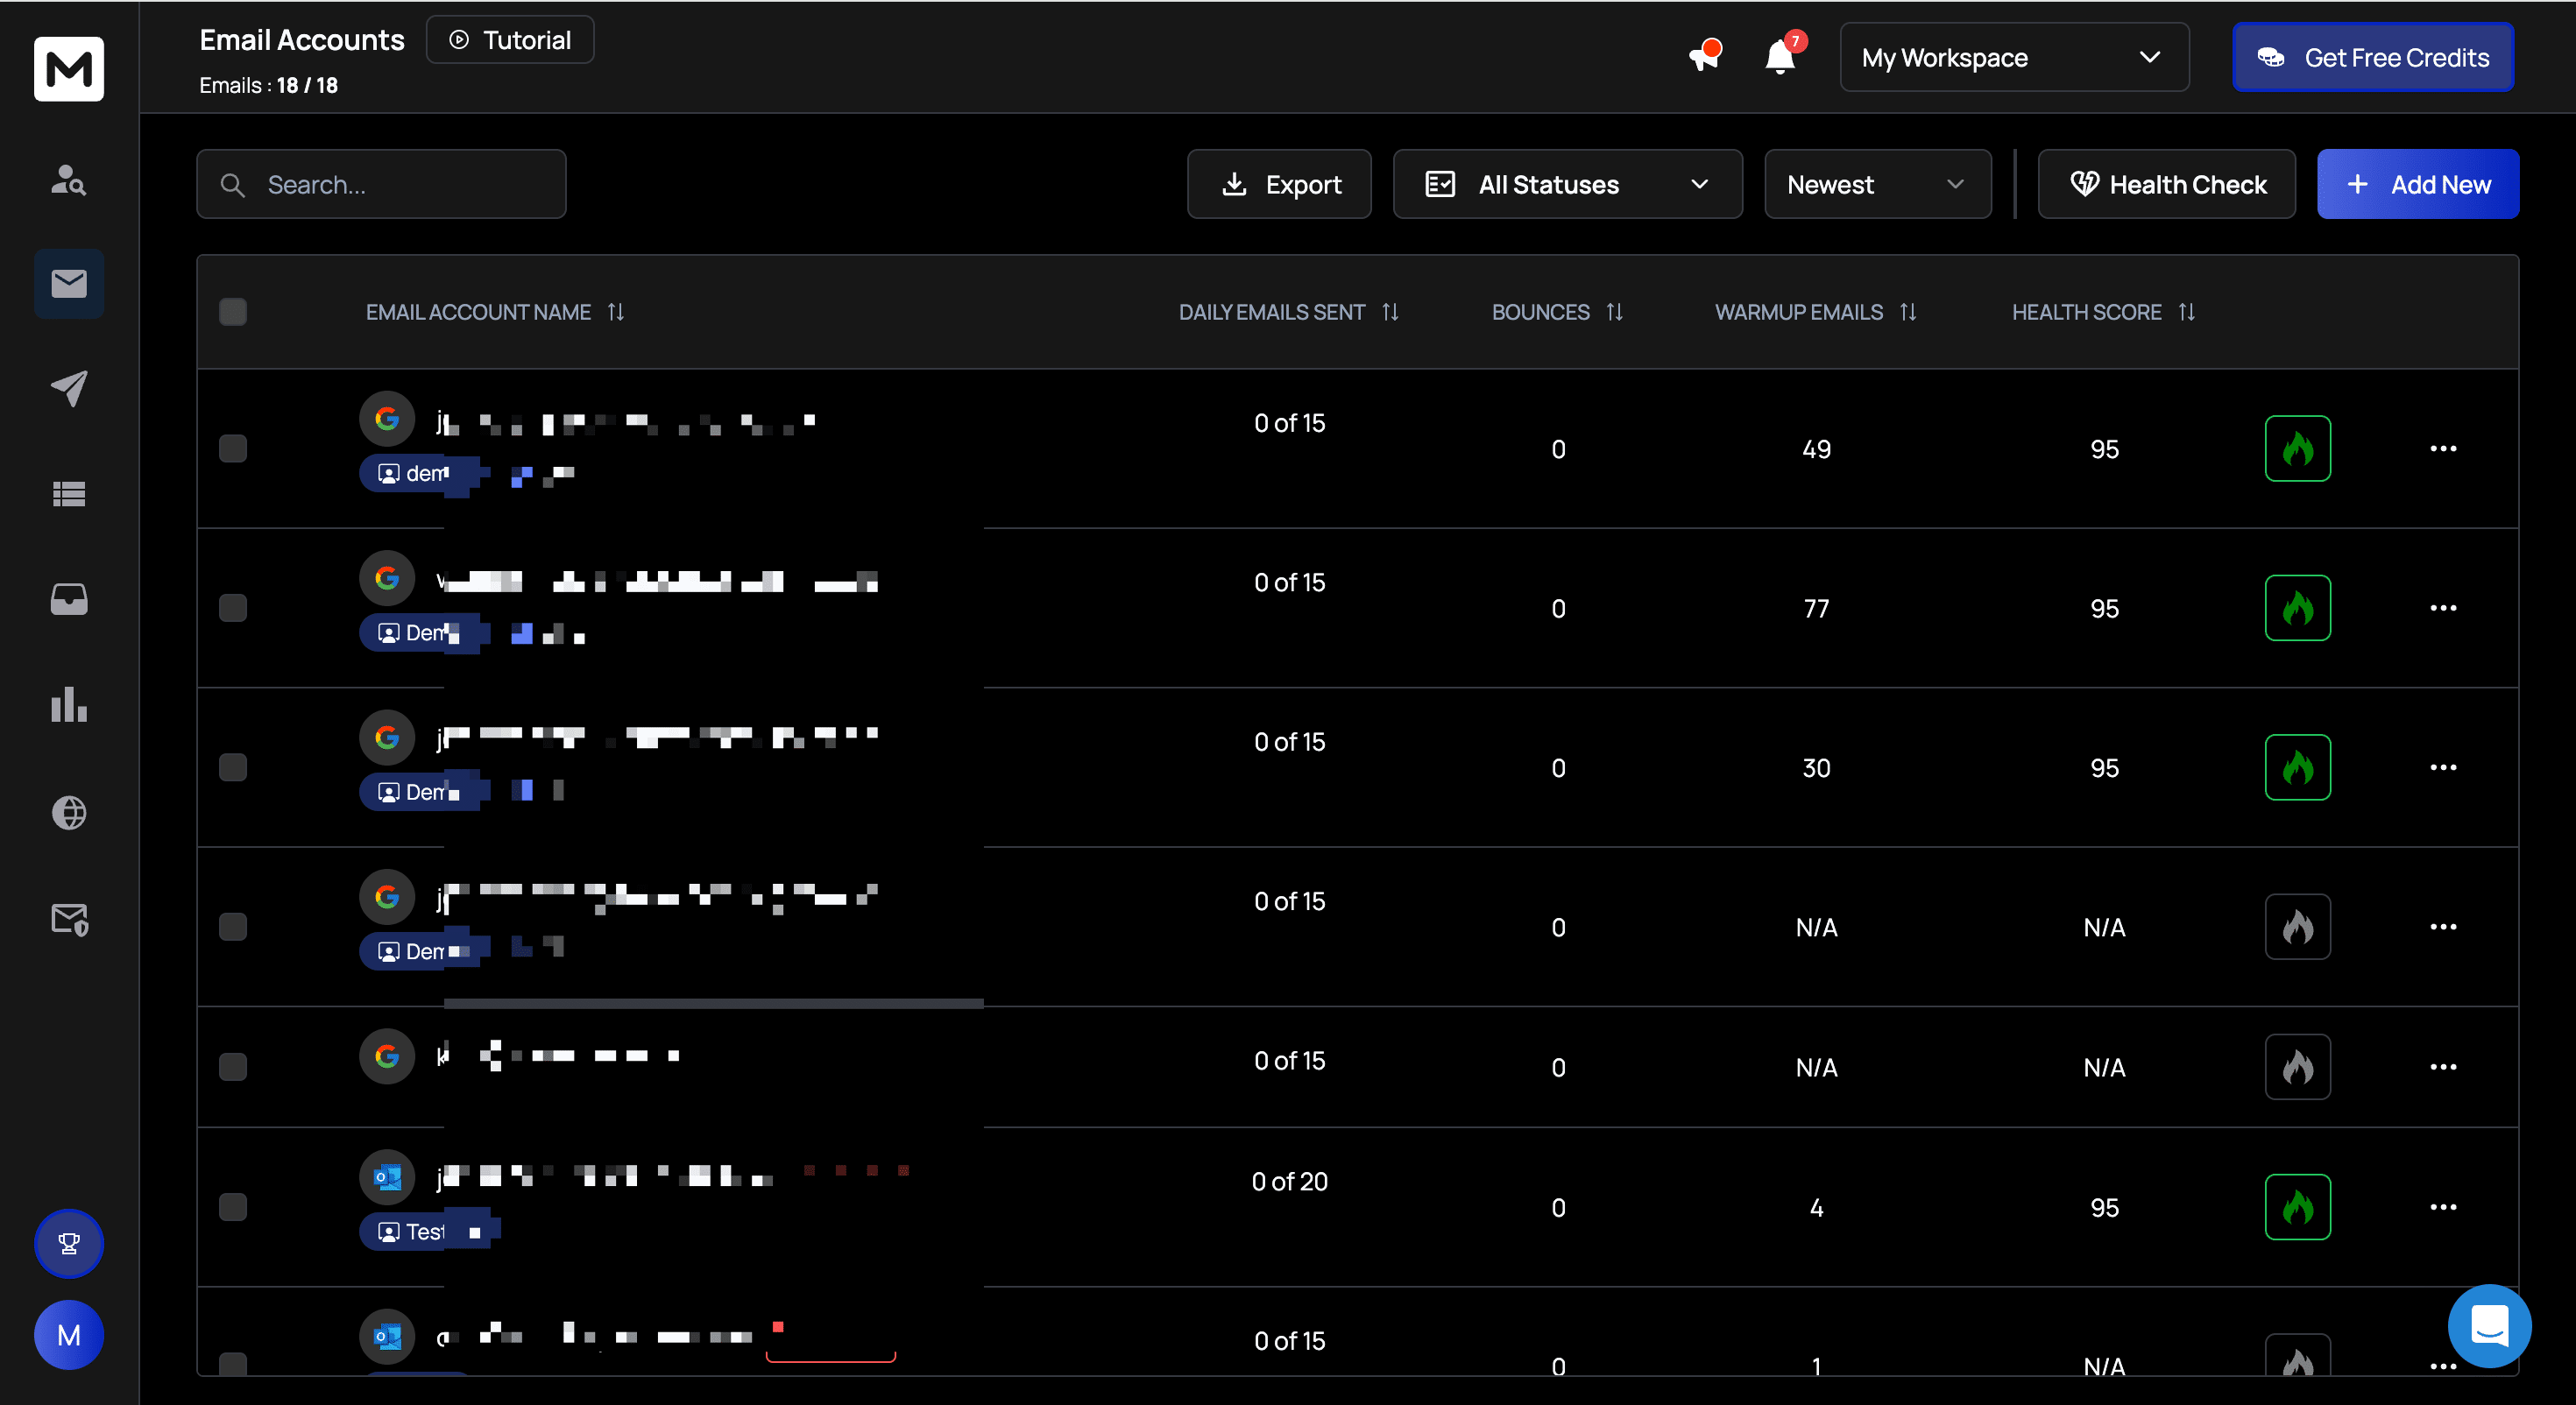The image size is (2576, 1405).
Task: Expand the All Statuses filter dropdown
Action: point(1567,184)
